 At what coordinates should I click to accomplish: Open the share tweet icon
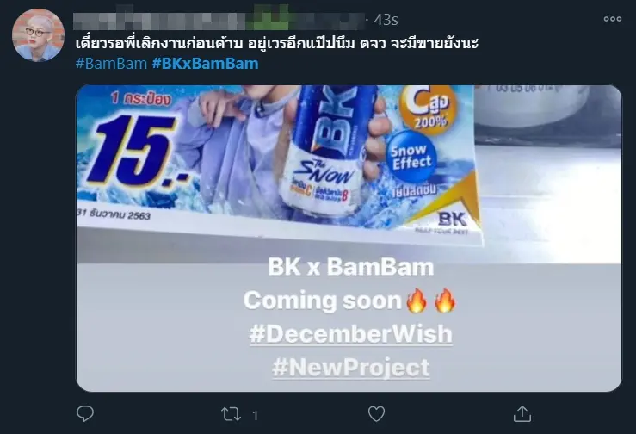pos(522,413)
